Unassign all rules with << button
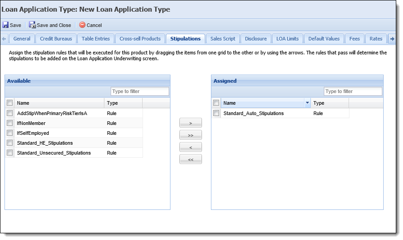 pos(190,159)
